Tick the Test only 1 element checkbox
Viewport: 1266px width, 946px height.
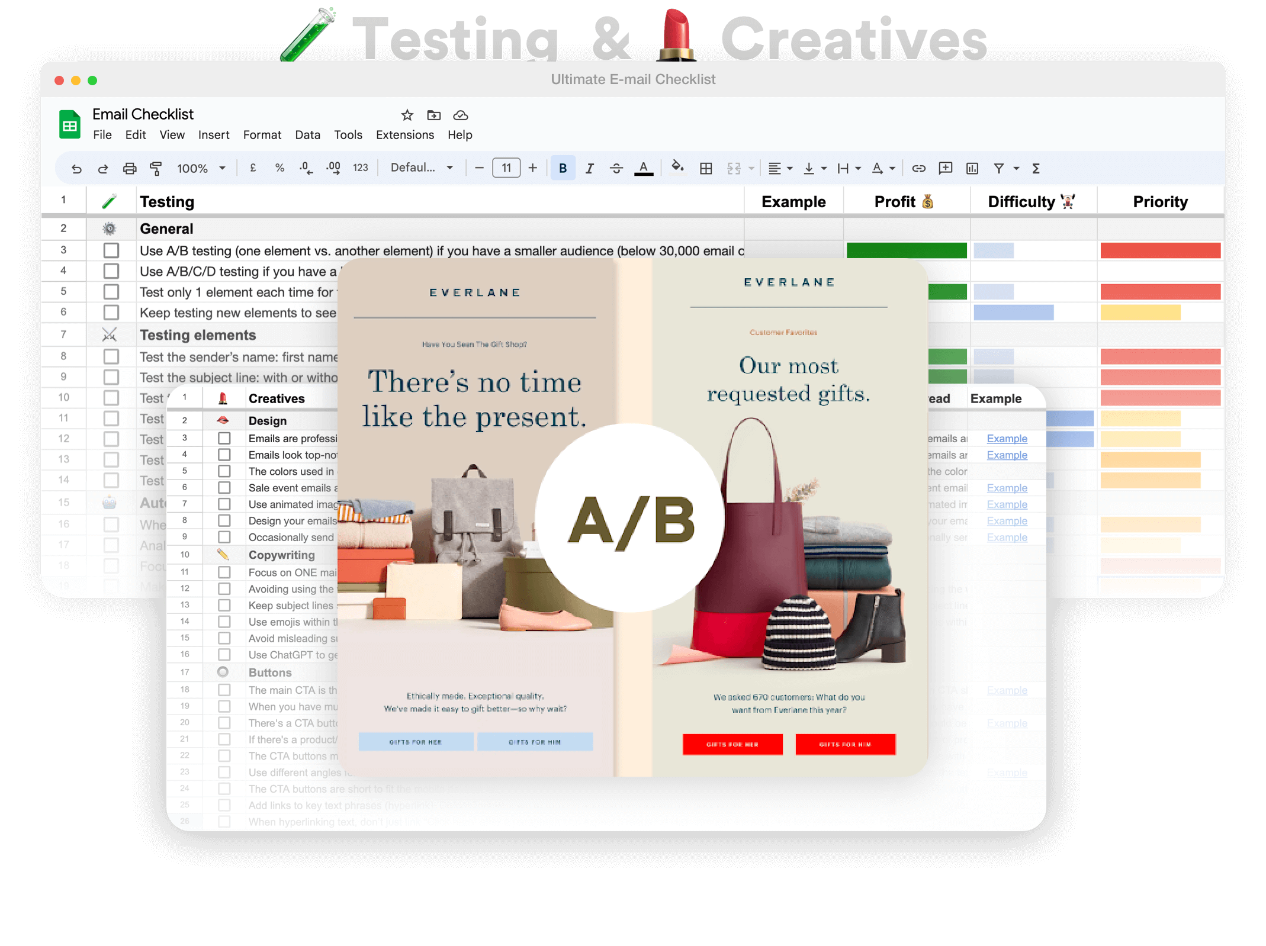pyautogui.click(x=111, y=292)
